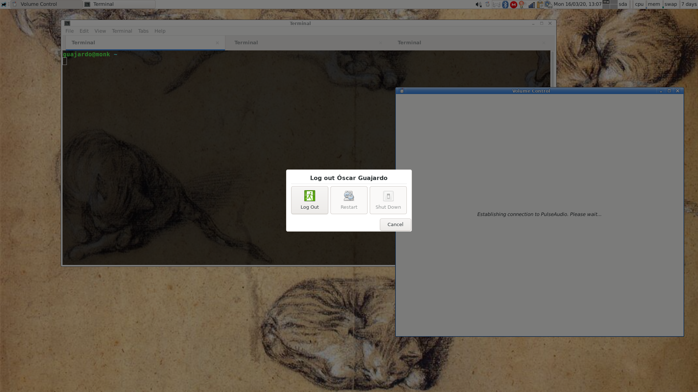Click the Log Out button in the dialog
Screen dimensions: 698x392
coord(309,200)
